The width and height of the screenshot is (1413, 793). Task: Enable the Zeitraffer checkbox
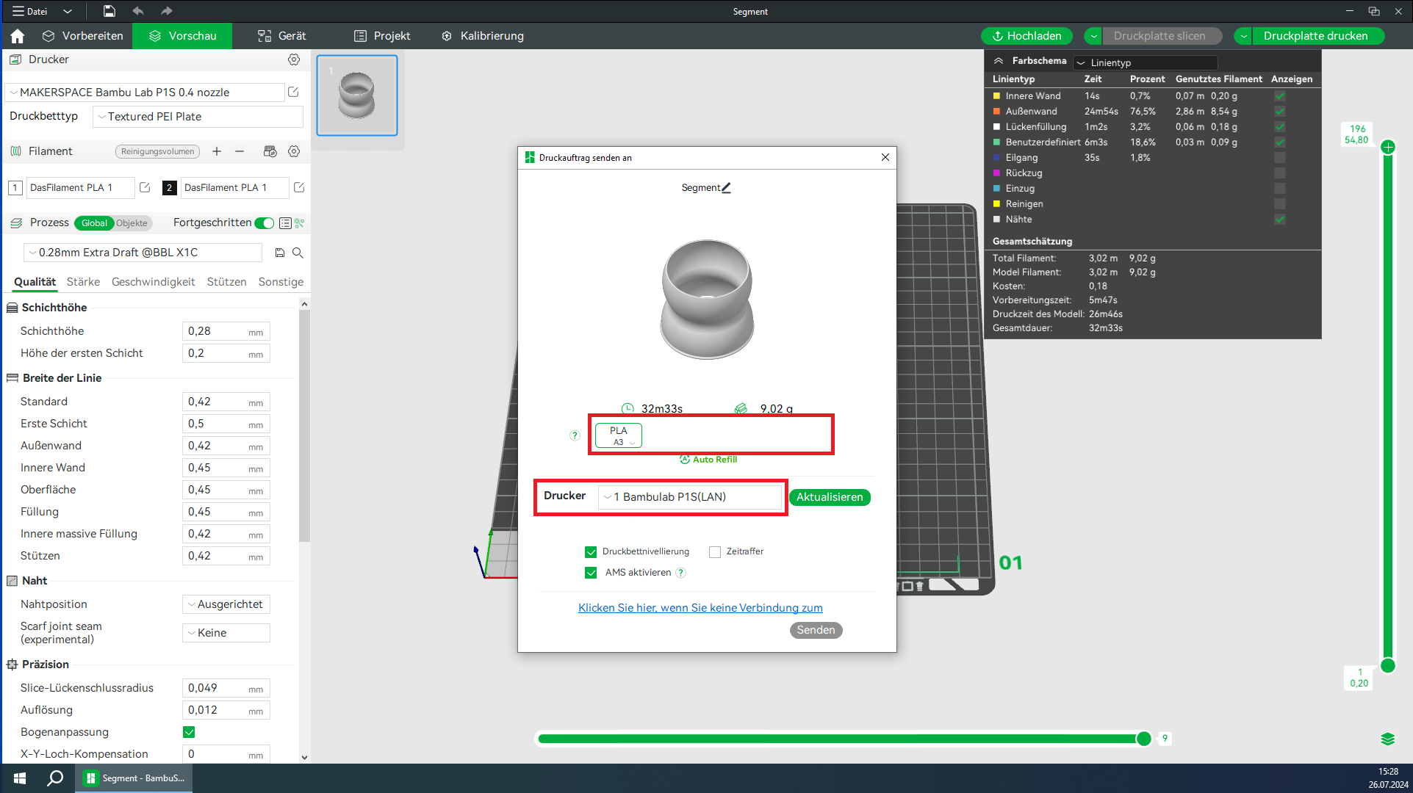[715, 552]
